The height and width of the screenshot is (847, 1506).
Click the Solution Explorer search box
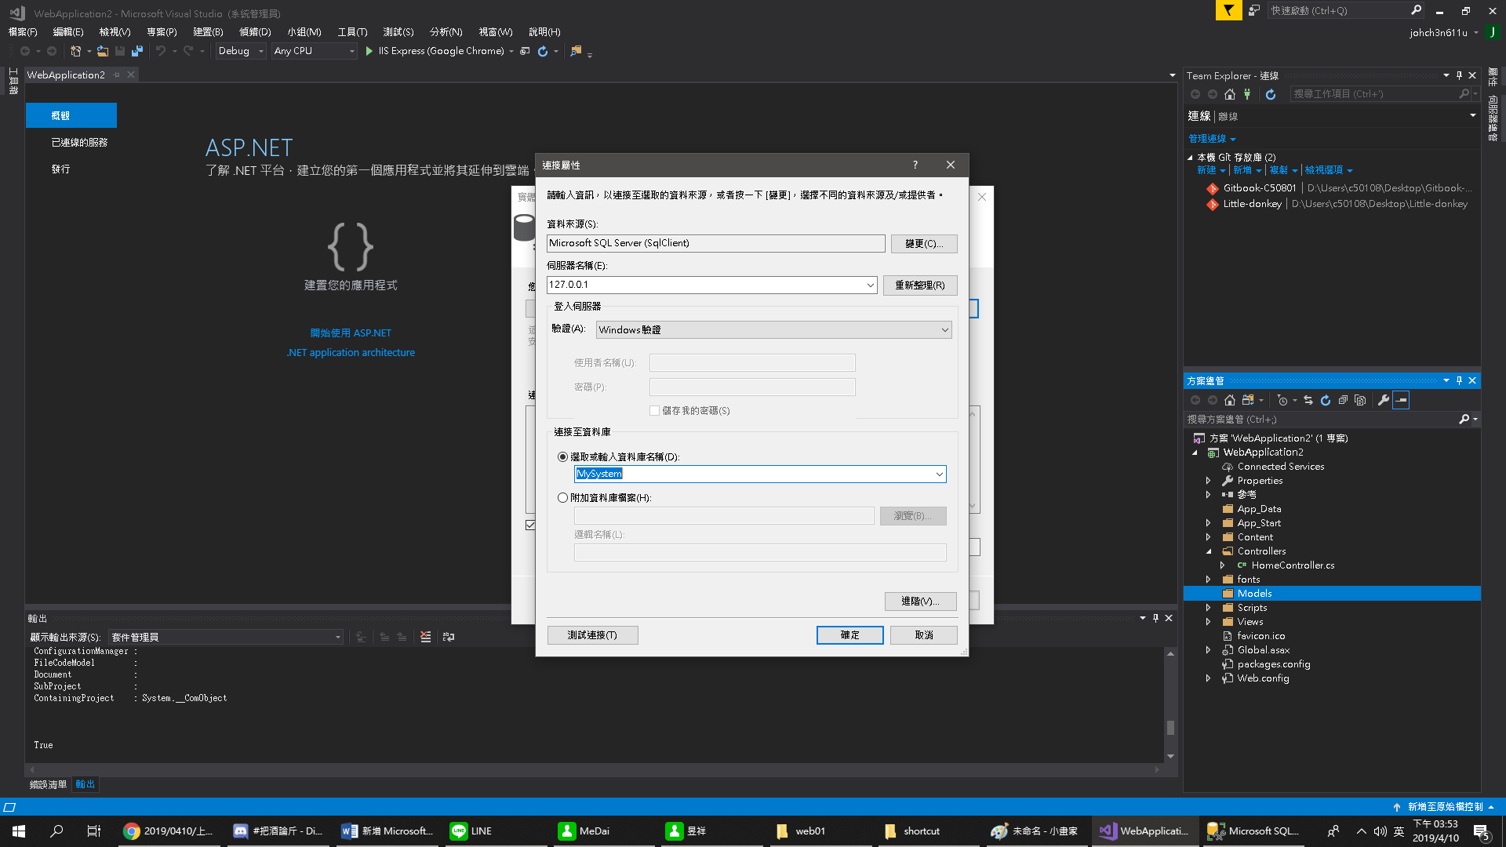coord(1322,420)
